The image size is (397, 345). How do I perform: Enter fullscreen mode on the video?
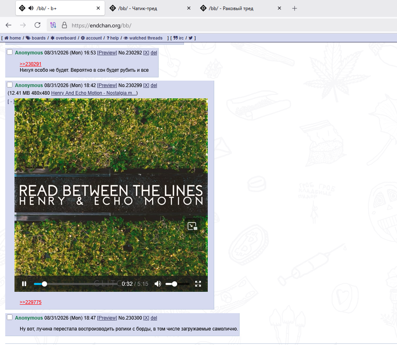(198, 284)
